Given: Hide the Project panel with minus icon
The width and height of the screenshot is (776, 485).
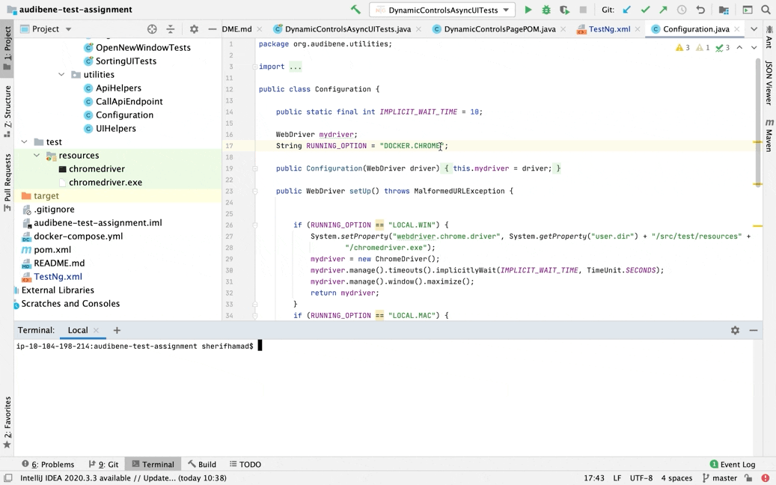Looking at the screenshot, I should (x=213, y=29).
